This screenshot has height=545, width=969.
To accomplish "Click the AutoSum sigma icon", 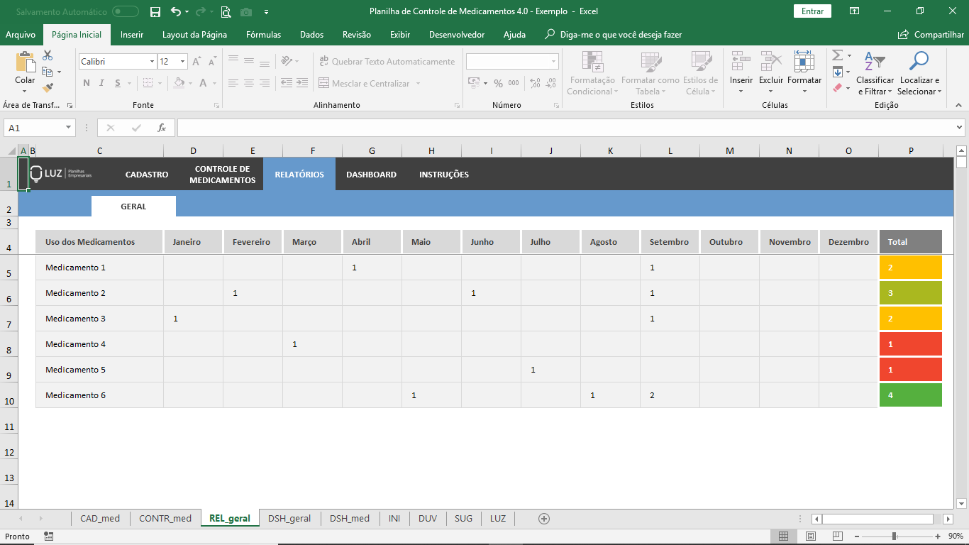I will coord(837,55).
